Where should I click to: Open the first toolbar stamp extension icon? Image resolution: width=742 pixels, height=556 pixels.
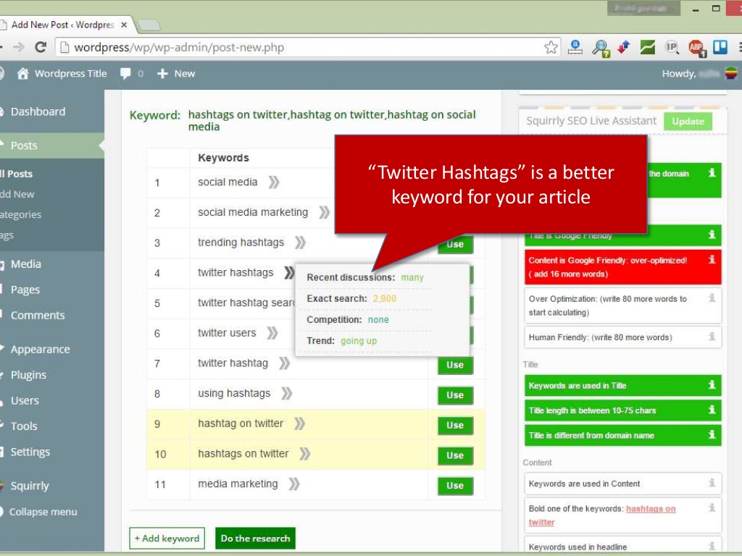[x=575, y=47]
